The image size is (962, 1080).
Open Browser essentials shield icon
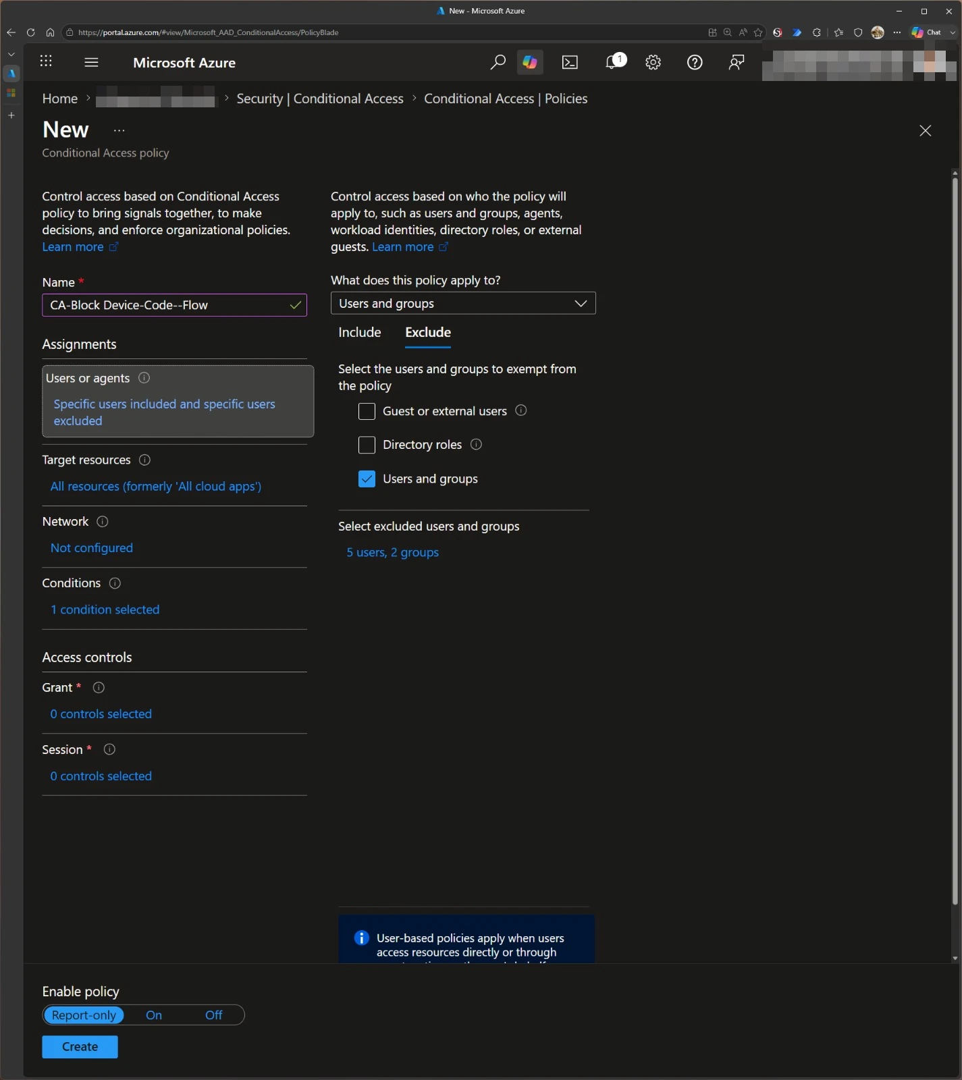pos(858,32)
